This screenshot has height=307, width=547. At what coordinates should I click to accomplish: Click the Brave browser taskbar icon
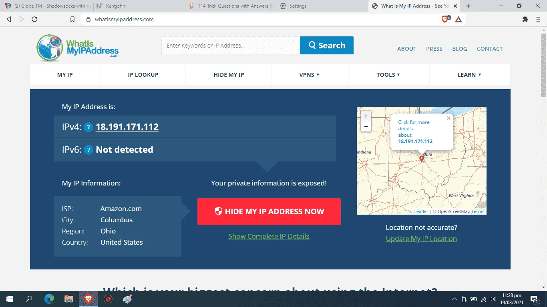click(x=88, y=299)
